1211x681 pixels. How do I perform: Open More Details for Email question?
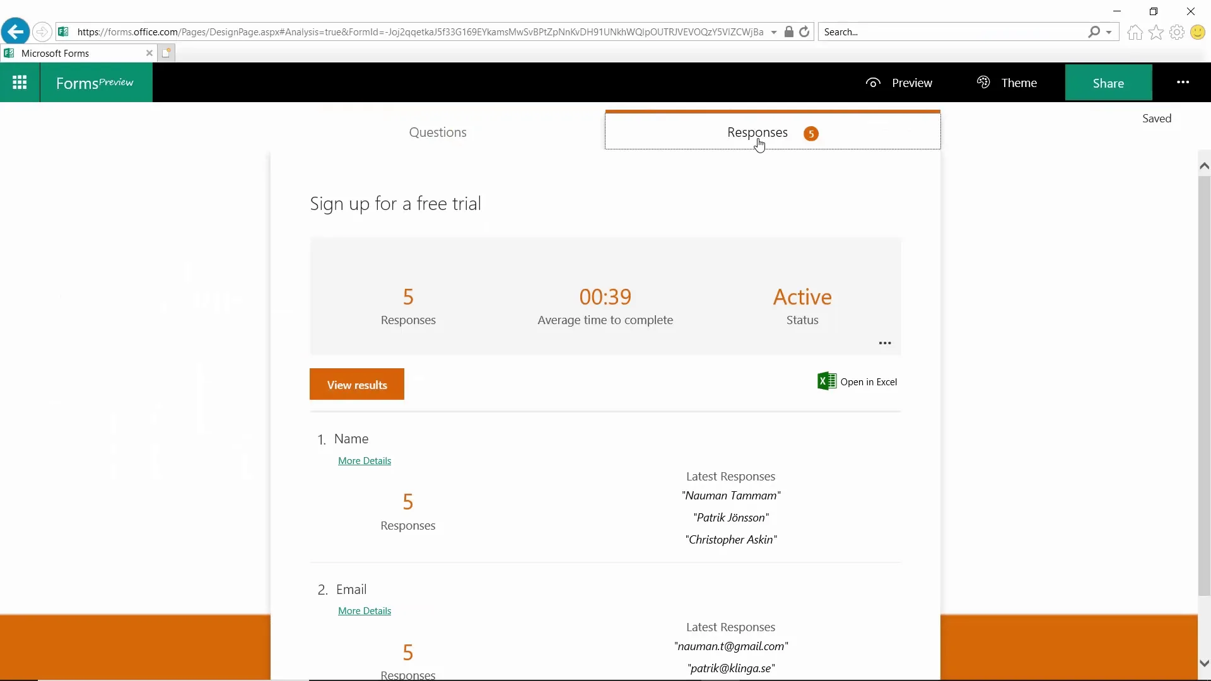[365, 611]
